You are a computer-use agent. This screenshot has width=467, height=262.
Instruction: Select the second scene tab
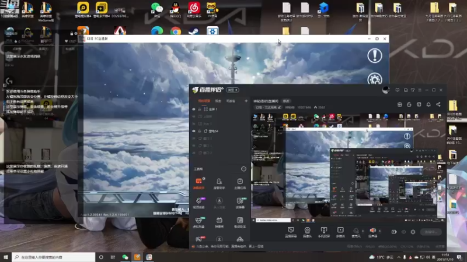(218, 101)
